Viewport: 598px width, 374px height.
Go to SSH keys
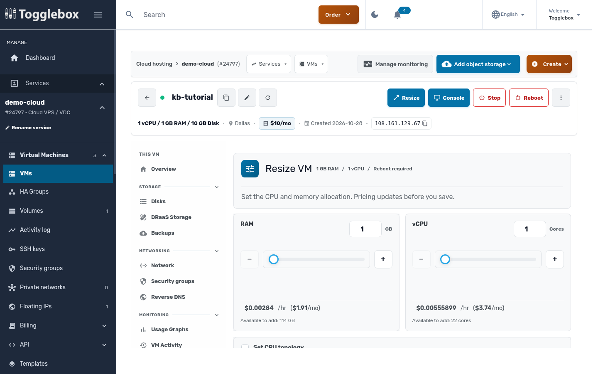pos(58,249)
